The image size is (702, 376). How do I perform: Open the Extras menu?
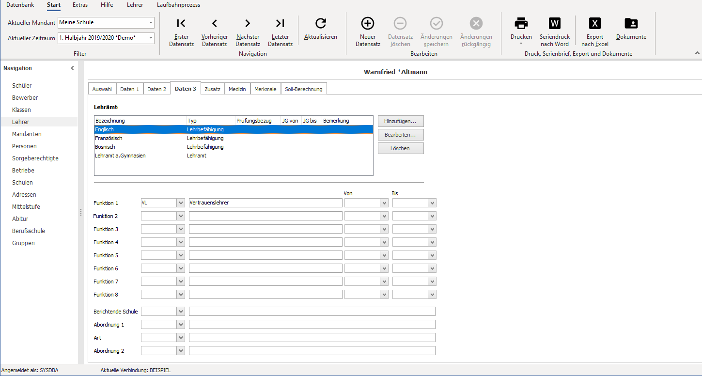(80, 5)
